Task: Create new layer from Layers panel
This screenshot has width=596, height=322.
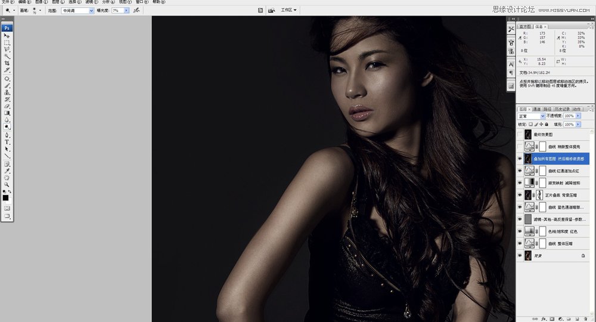Action: pyautogui.click(x=577, y=319)
